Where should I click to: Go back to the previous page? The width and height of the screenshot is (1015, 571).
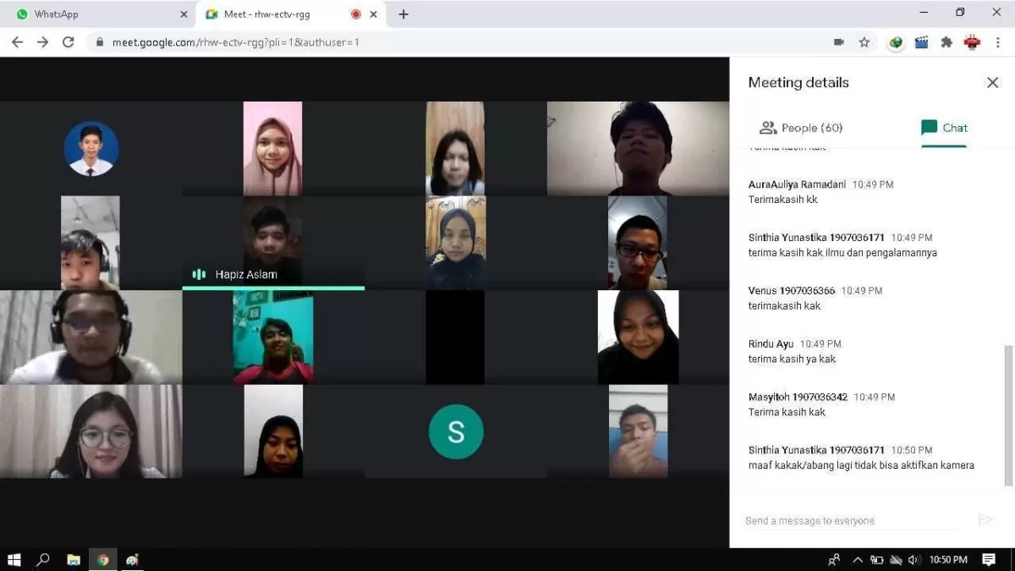(17, 41)
